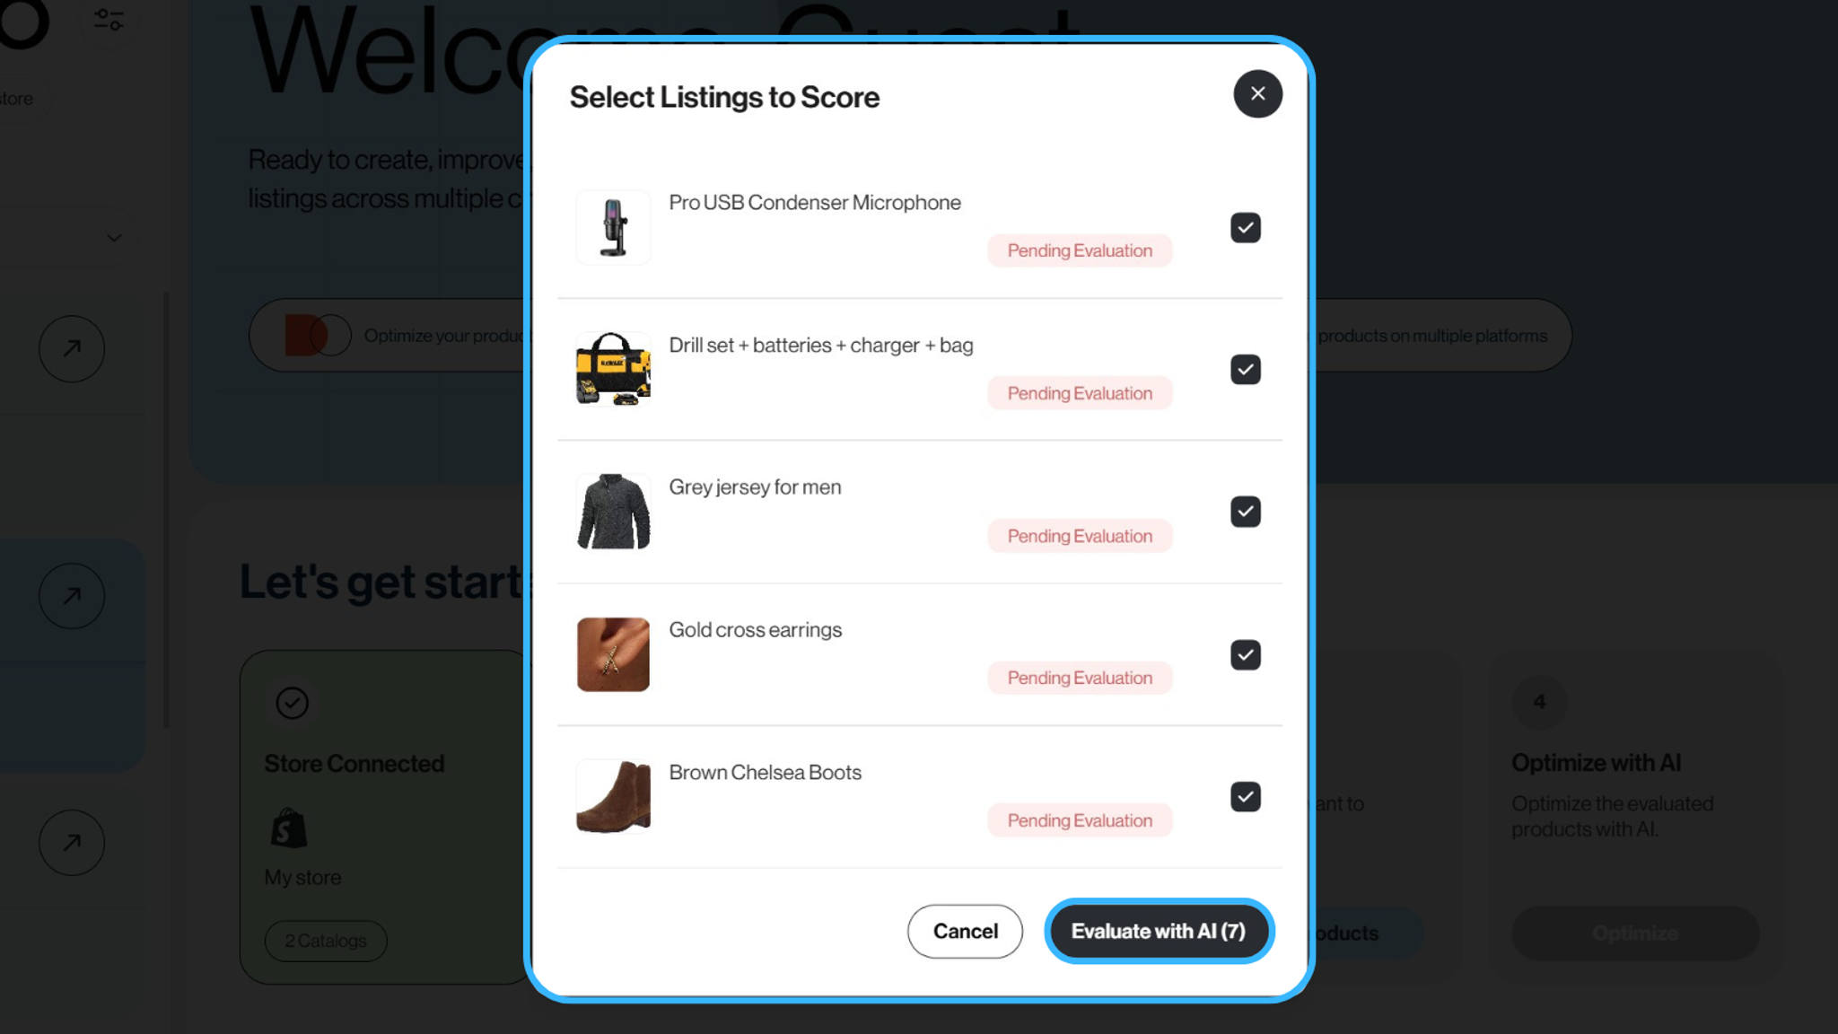
Task: Select the brown boots product image
Action: pos(613,796)
